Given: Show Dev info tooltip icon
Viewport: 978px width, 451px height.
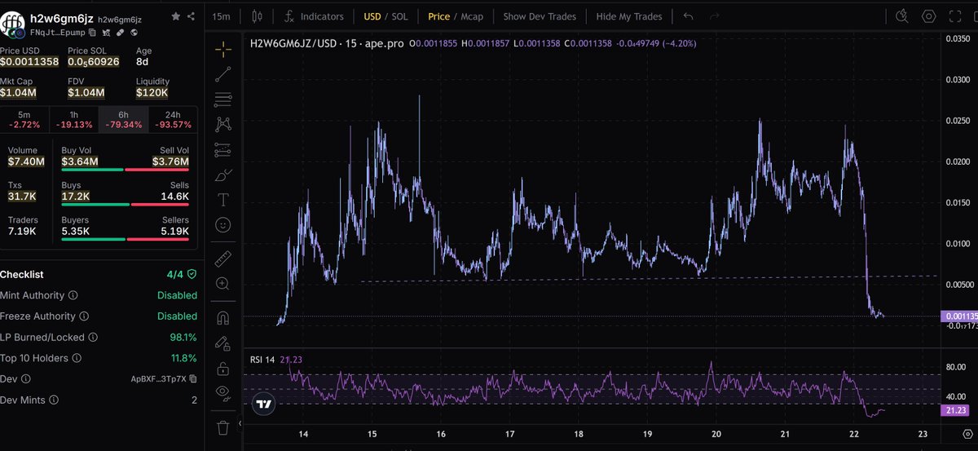Looking at the screenshot, I should tap(27, 379).
